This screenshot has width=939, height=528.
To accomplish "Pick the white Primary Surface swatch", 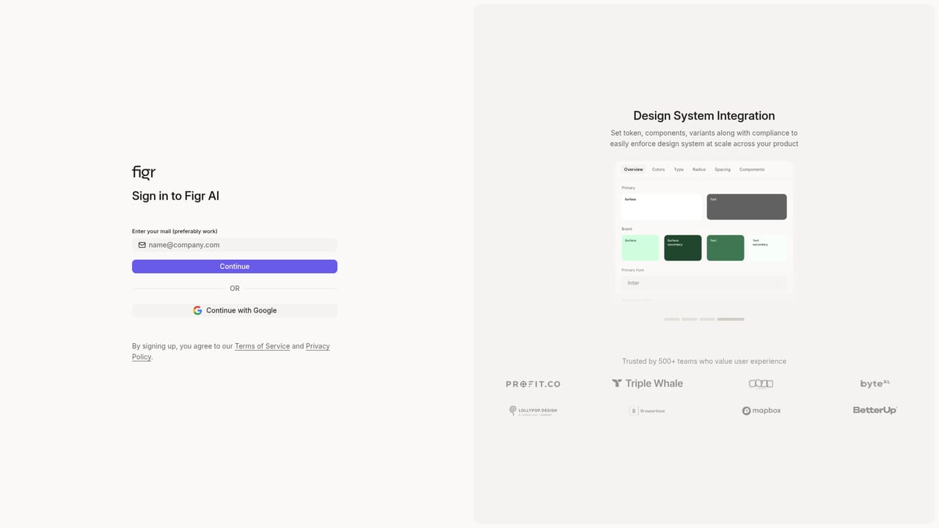I will point(662,207).
